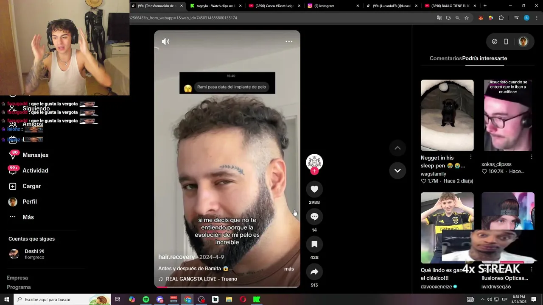Switch to the Instagram browser tab
The height and width of the screenshot is (305, 543).
[x=333, y=6]
